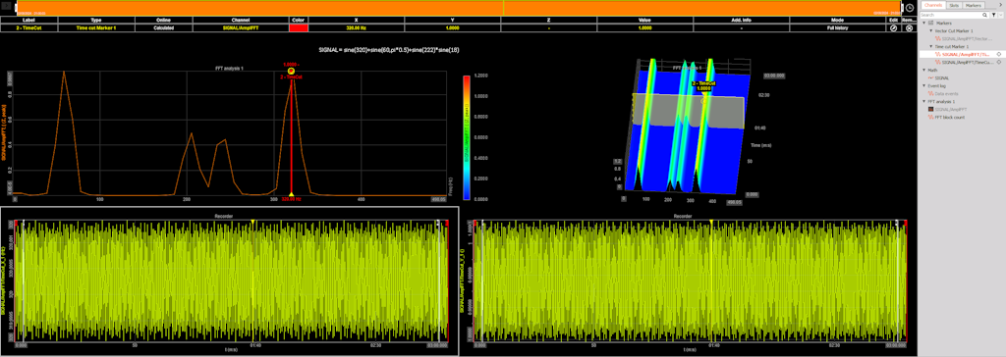Viewport: 1006px width, 357px height.
Task: Remove the TimeCut marker with X icon
Action: (x=909, y=28)
